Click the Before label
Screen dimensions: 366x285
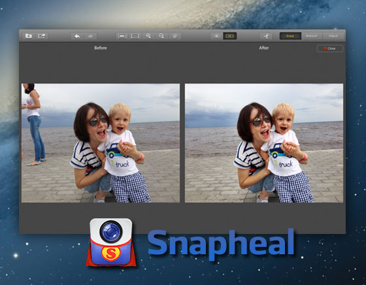[x=101, y=48]
